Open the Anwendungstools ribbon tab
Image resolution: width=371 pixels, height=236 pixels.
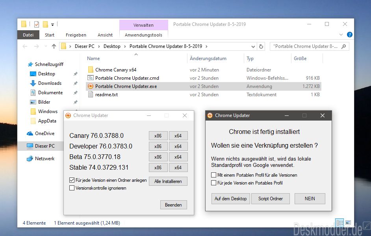(144, 35)
